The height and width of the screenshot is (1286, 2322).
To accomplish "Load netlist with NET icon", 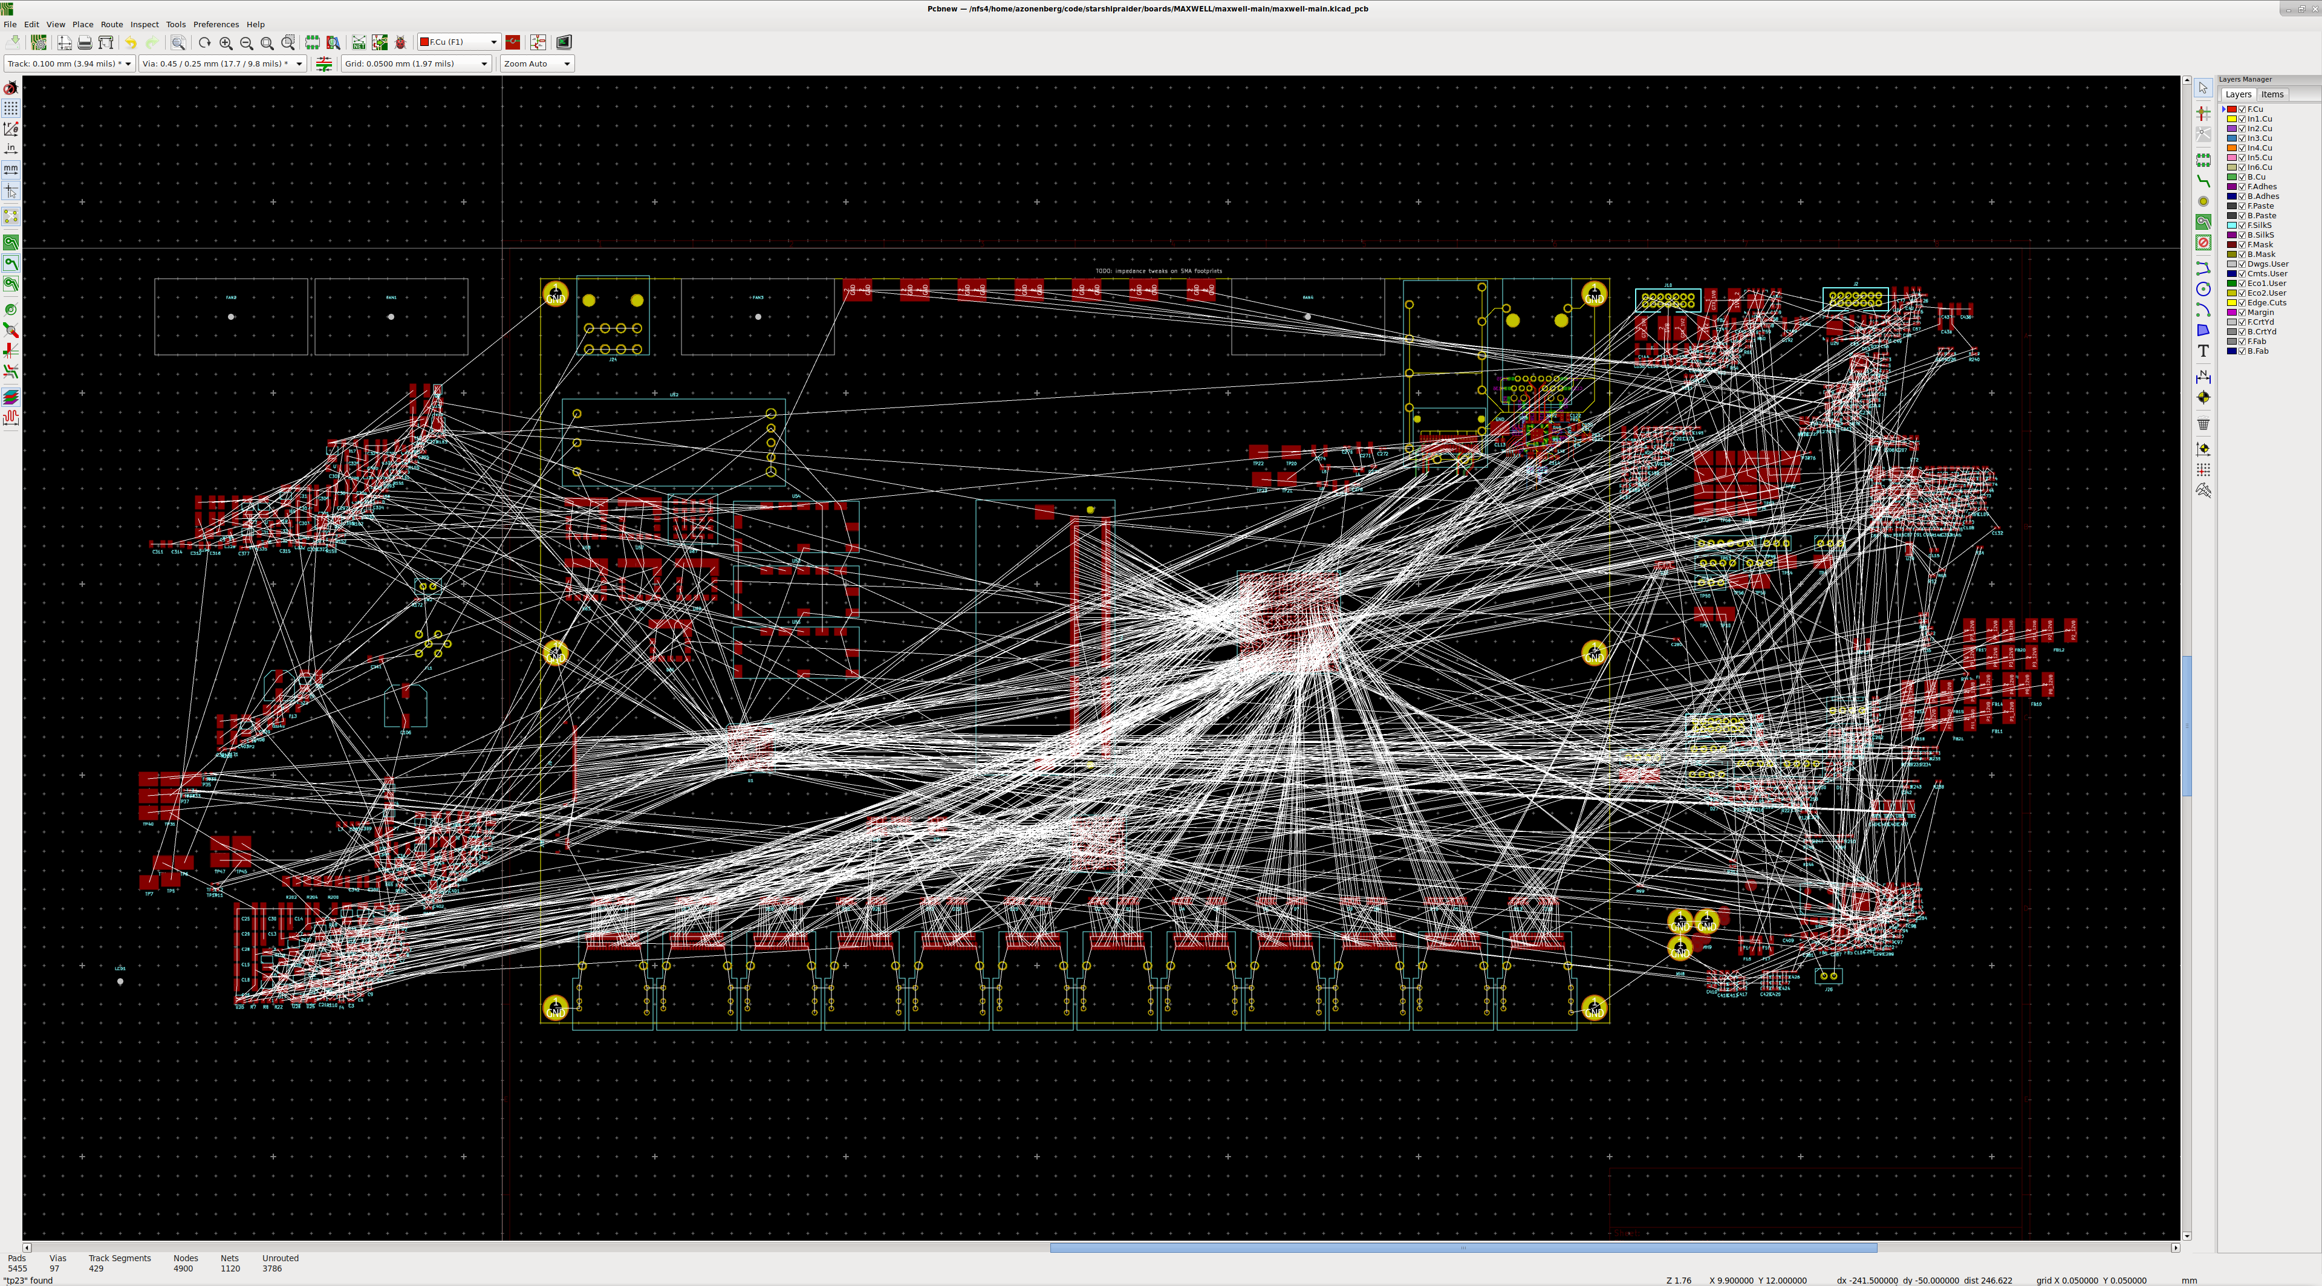I will [x=359, y=42].
